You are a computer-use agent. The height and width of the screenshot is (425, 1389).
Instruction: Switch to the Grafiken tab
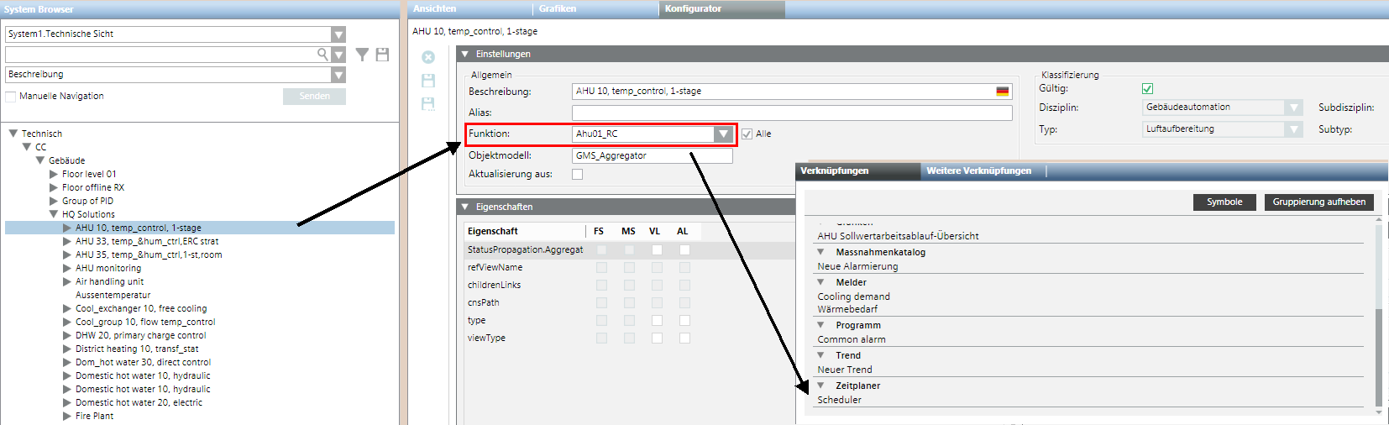click(558, 8)
